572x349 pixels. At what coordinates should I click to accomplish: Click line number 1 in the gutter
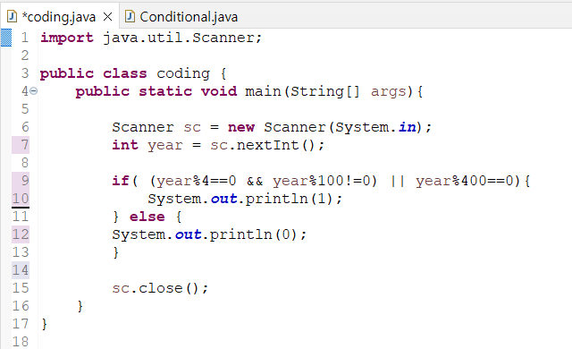tap(24, 38)
